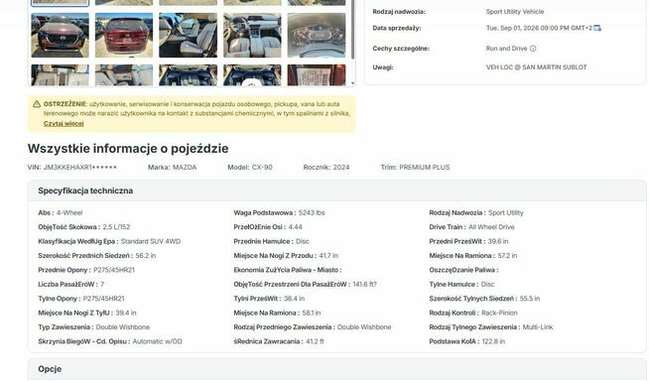Select axle ratio 4.44 value

pyautogui.click(x=295, y=227)
